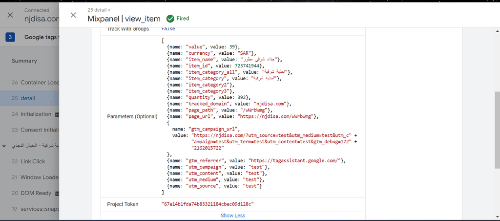Click the code icon beside DOM Ready
The image size is (500, 221).
[x=57, y=193]
